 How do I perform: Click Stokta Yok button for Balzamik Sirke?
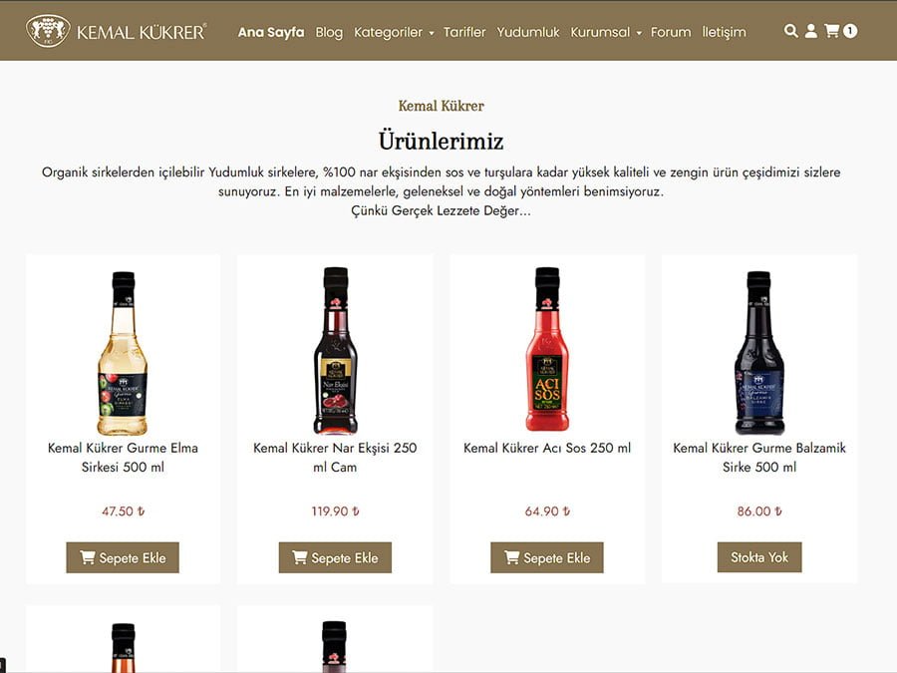pyautogui.click(x=759, y=556)
